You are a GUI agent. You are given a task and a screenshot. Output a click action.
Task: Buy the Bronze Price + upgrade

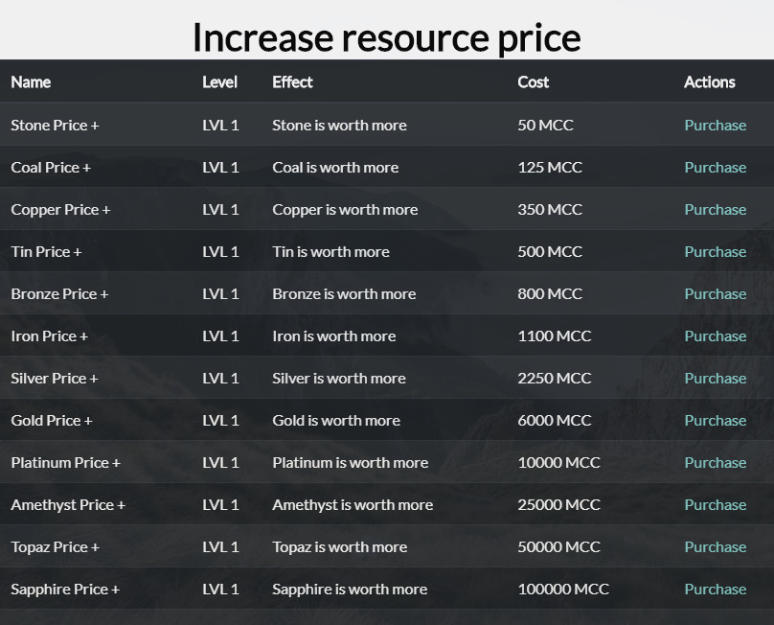point(716,294)
